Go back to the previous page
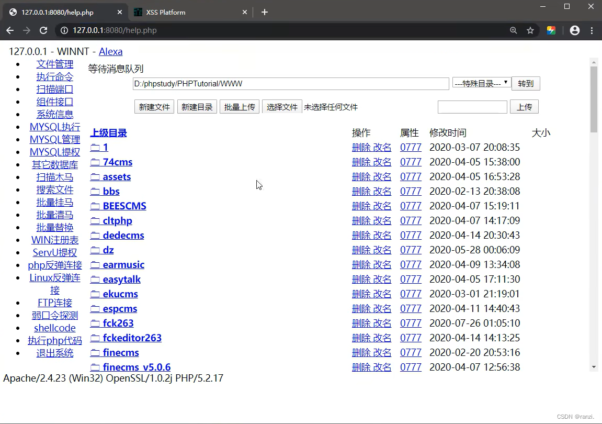This screenshot has height=424, width=602. coord(10,30)
